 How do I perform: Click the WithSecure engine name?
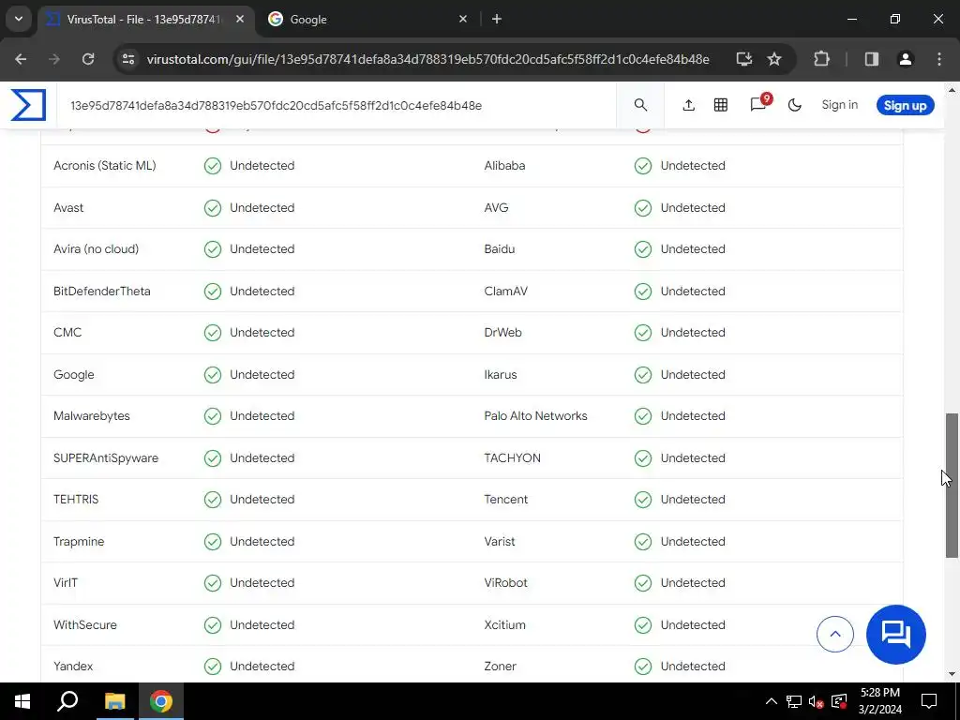[x=85, y=624]
